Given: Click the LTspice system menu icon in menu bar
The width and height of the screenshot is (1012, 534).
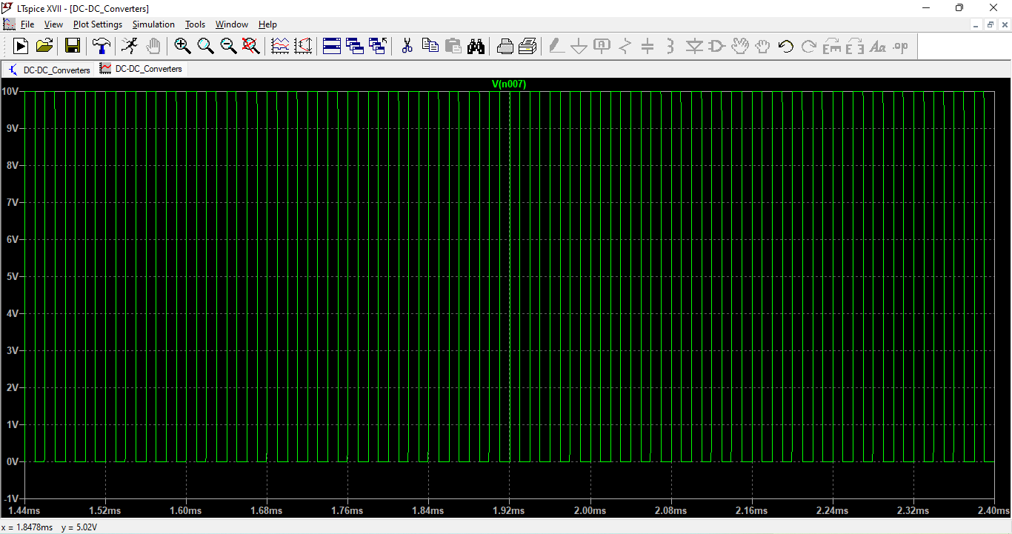Looking at the screenshot, I should tap(9, 24).
